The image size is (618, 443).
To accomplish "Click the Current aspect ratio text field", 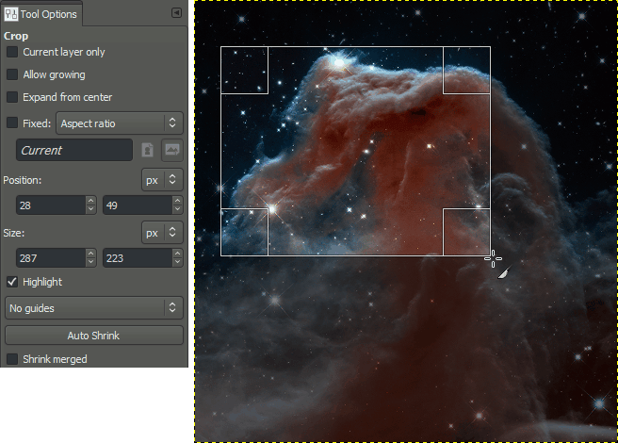I will [x=74, y=150].
